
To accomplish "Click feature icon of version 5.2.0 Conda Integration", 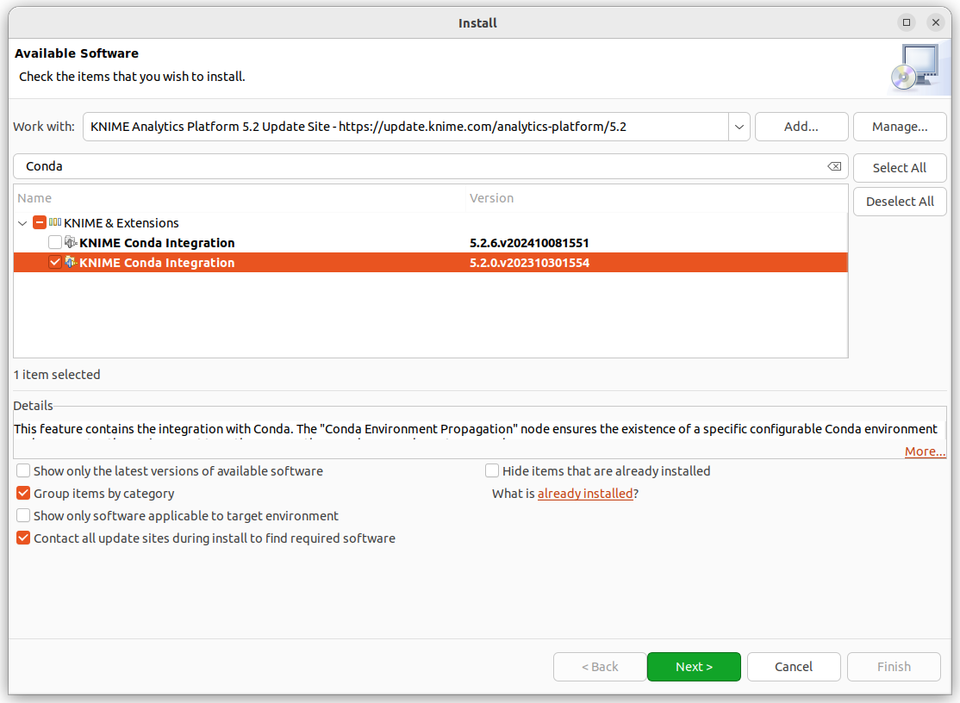I will (x=72, y=263).
